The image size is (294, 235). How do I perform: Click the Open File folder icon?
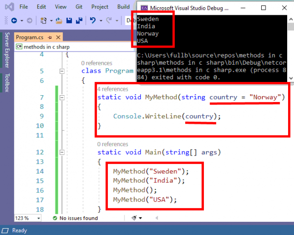(59, 21)
